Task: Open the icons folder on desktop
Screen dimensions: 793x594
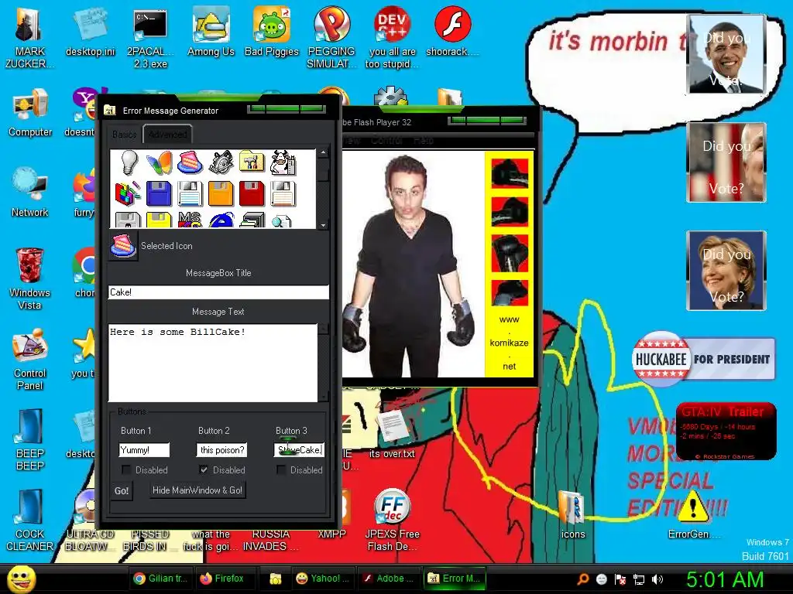Action: pyautogui.click(x=572, y=514)
